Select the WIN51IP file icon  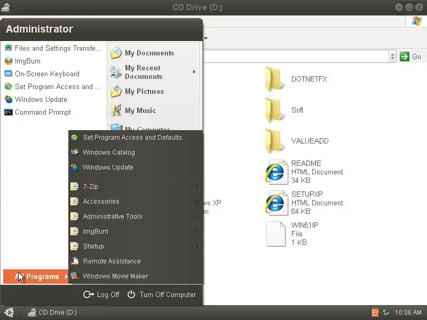tap(275, 234)
